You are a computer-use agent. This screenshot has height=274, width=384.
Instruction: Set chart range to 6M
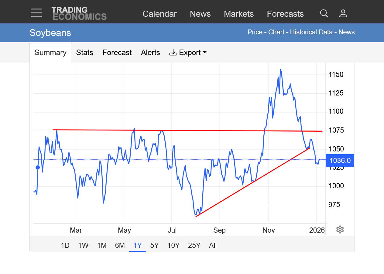tap(120, 245)
